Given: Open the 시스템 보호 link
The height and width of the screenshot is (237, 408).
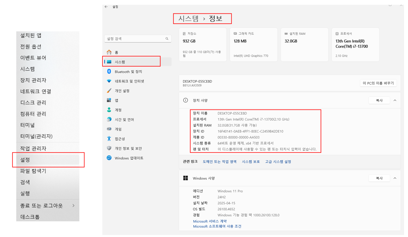Looking at the screenshot, I should point(251,162).
